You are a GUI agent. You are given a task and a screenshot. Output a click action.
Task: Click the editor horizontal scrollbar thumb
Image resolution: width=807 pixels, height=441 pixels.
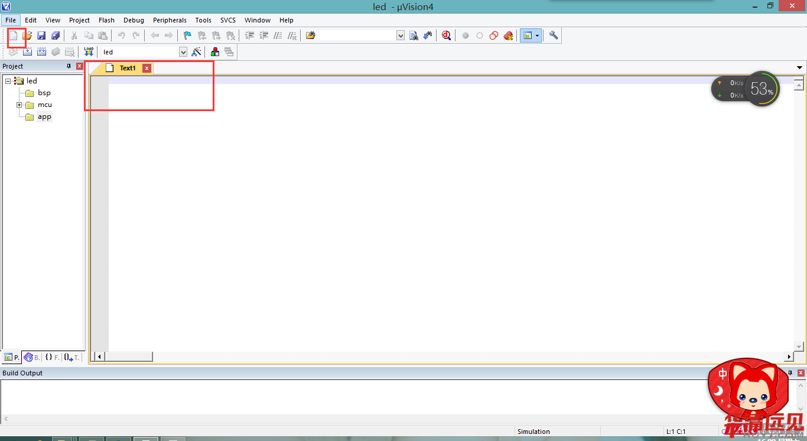coord(128,357)
